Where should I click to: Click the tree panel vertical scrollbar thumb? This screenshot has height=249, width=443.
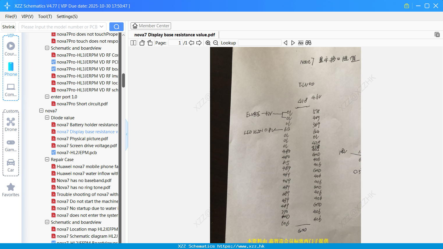click(123, 80)
